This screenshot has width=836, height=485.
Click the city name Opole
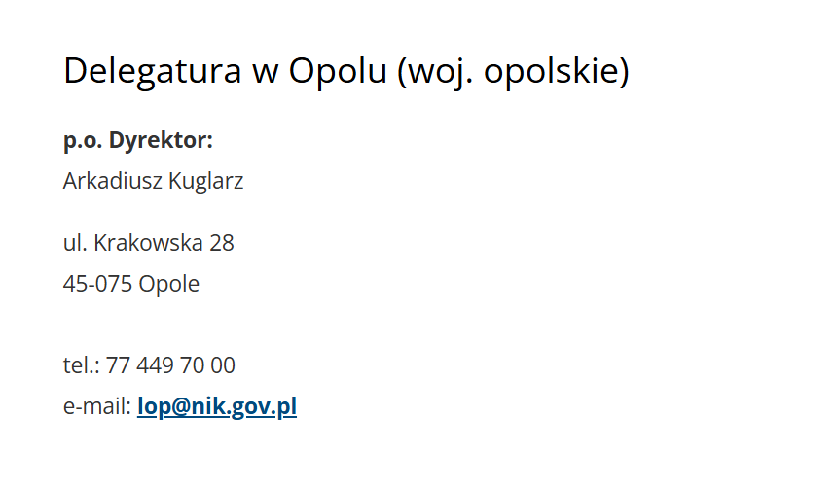[169, 284]
